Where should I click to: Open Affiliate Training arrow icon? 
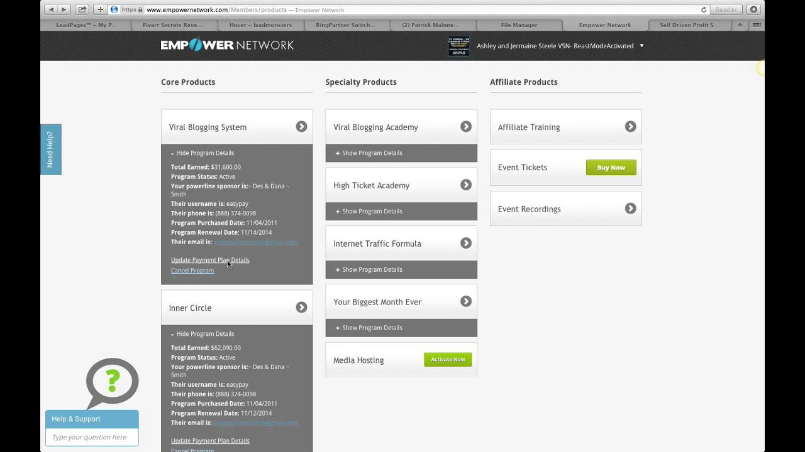tap(630, 126)
